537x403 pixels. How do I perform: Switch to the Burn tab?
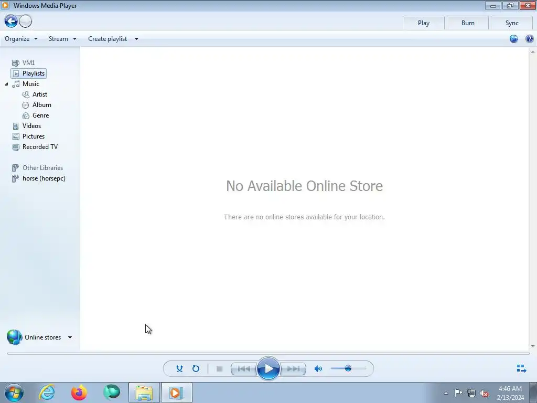(468, 23)
